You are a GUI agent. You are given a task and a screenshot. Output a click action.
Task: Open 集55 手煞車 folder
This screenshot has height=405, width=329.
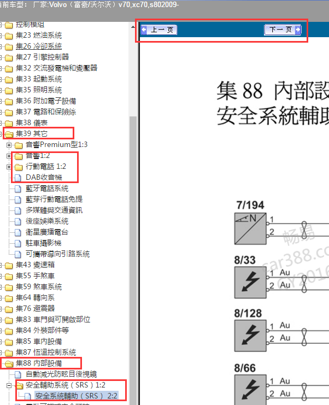35,276
